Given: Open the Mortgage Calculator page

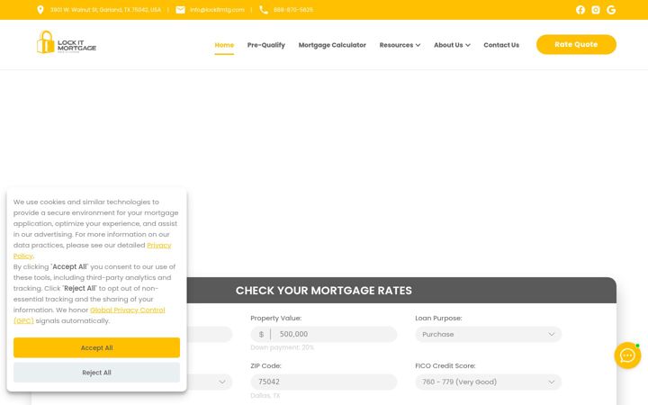Looking at the screenshot, I should [332, 45].
